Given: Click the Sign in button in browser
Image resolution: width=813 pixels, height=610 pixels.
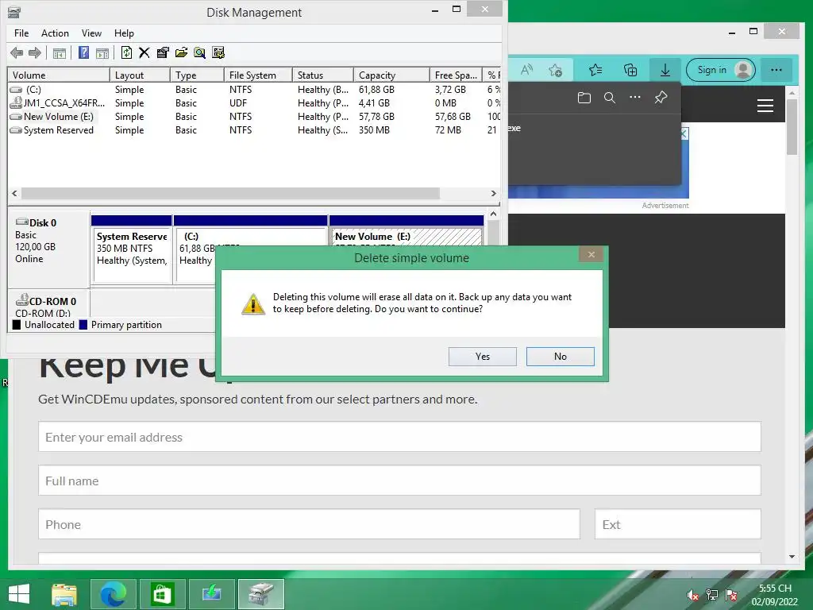Looking at the screenshot, I should [721, 70].
